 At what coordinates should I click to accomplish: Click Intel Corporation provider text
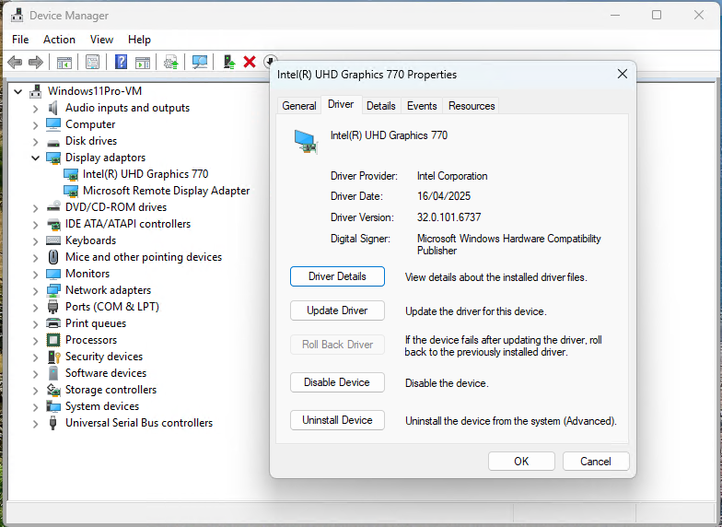[452, 176]
